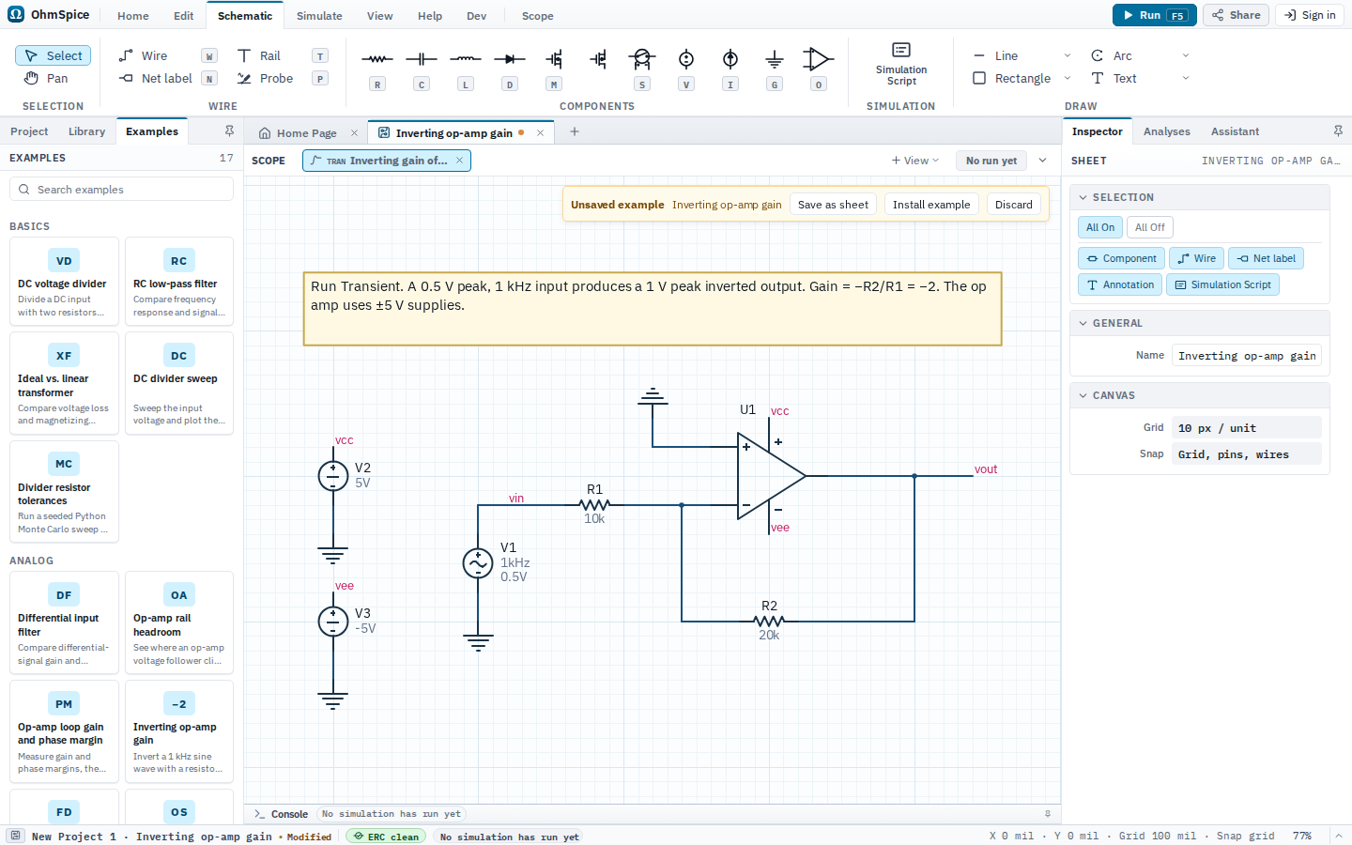Expand the scope run status dropdown
This screenshot has height=845, width=1352.
[1042, 161]
